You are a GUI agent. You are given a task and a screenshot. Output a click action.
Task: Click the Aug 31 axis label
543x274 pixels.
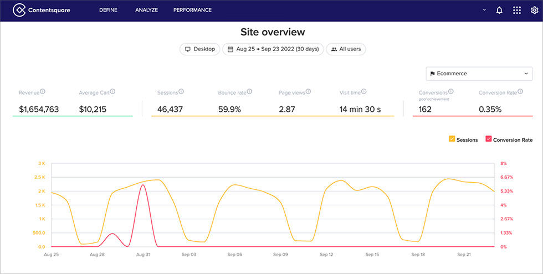(143, 255)
